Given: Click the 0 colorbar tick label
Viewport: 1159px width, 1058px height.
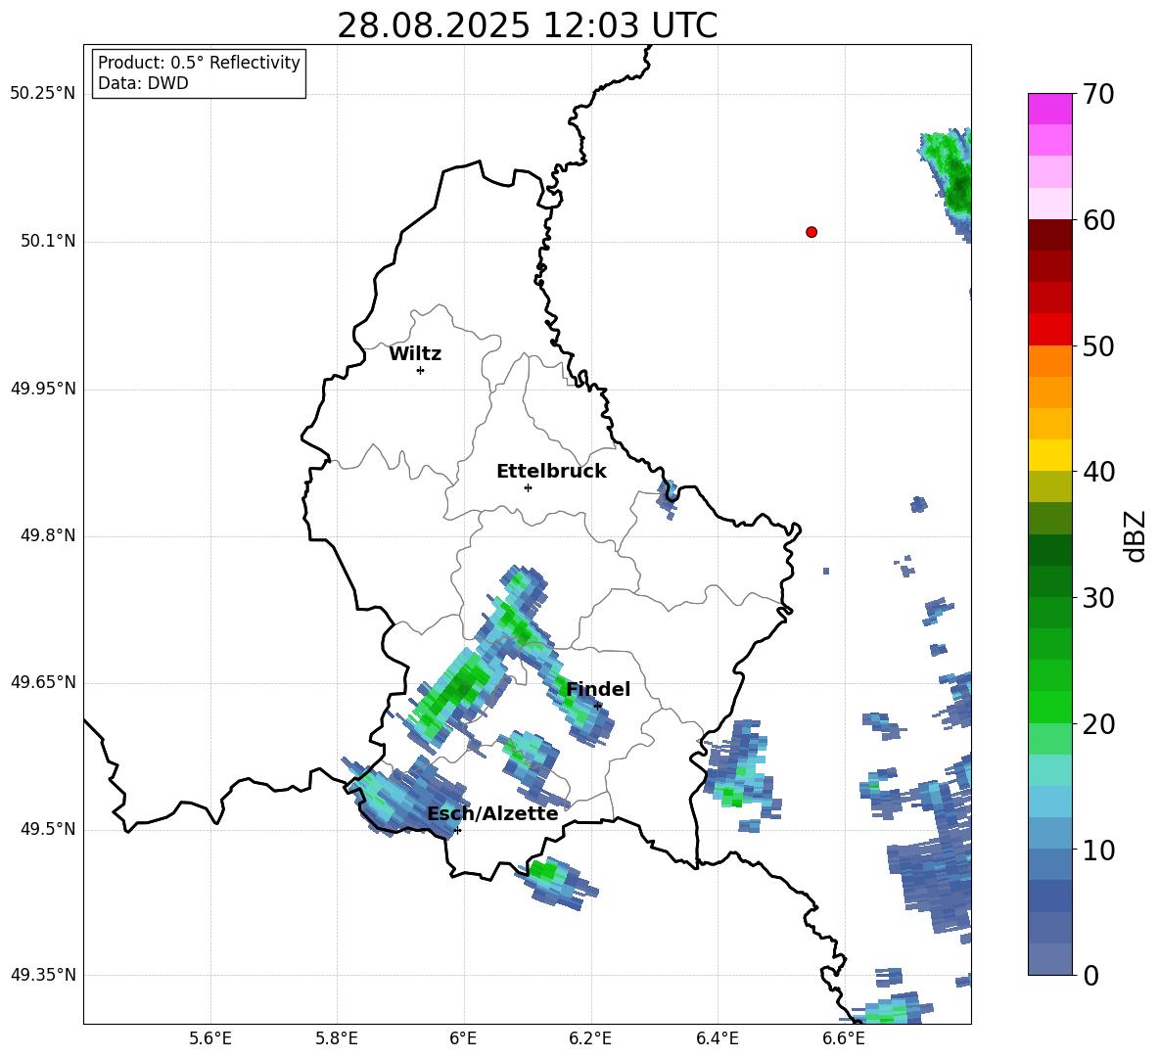Looking at the screenshot, I should pyautogui.click(x=1090, y=975).
